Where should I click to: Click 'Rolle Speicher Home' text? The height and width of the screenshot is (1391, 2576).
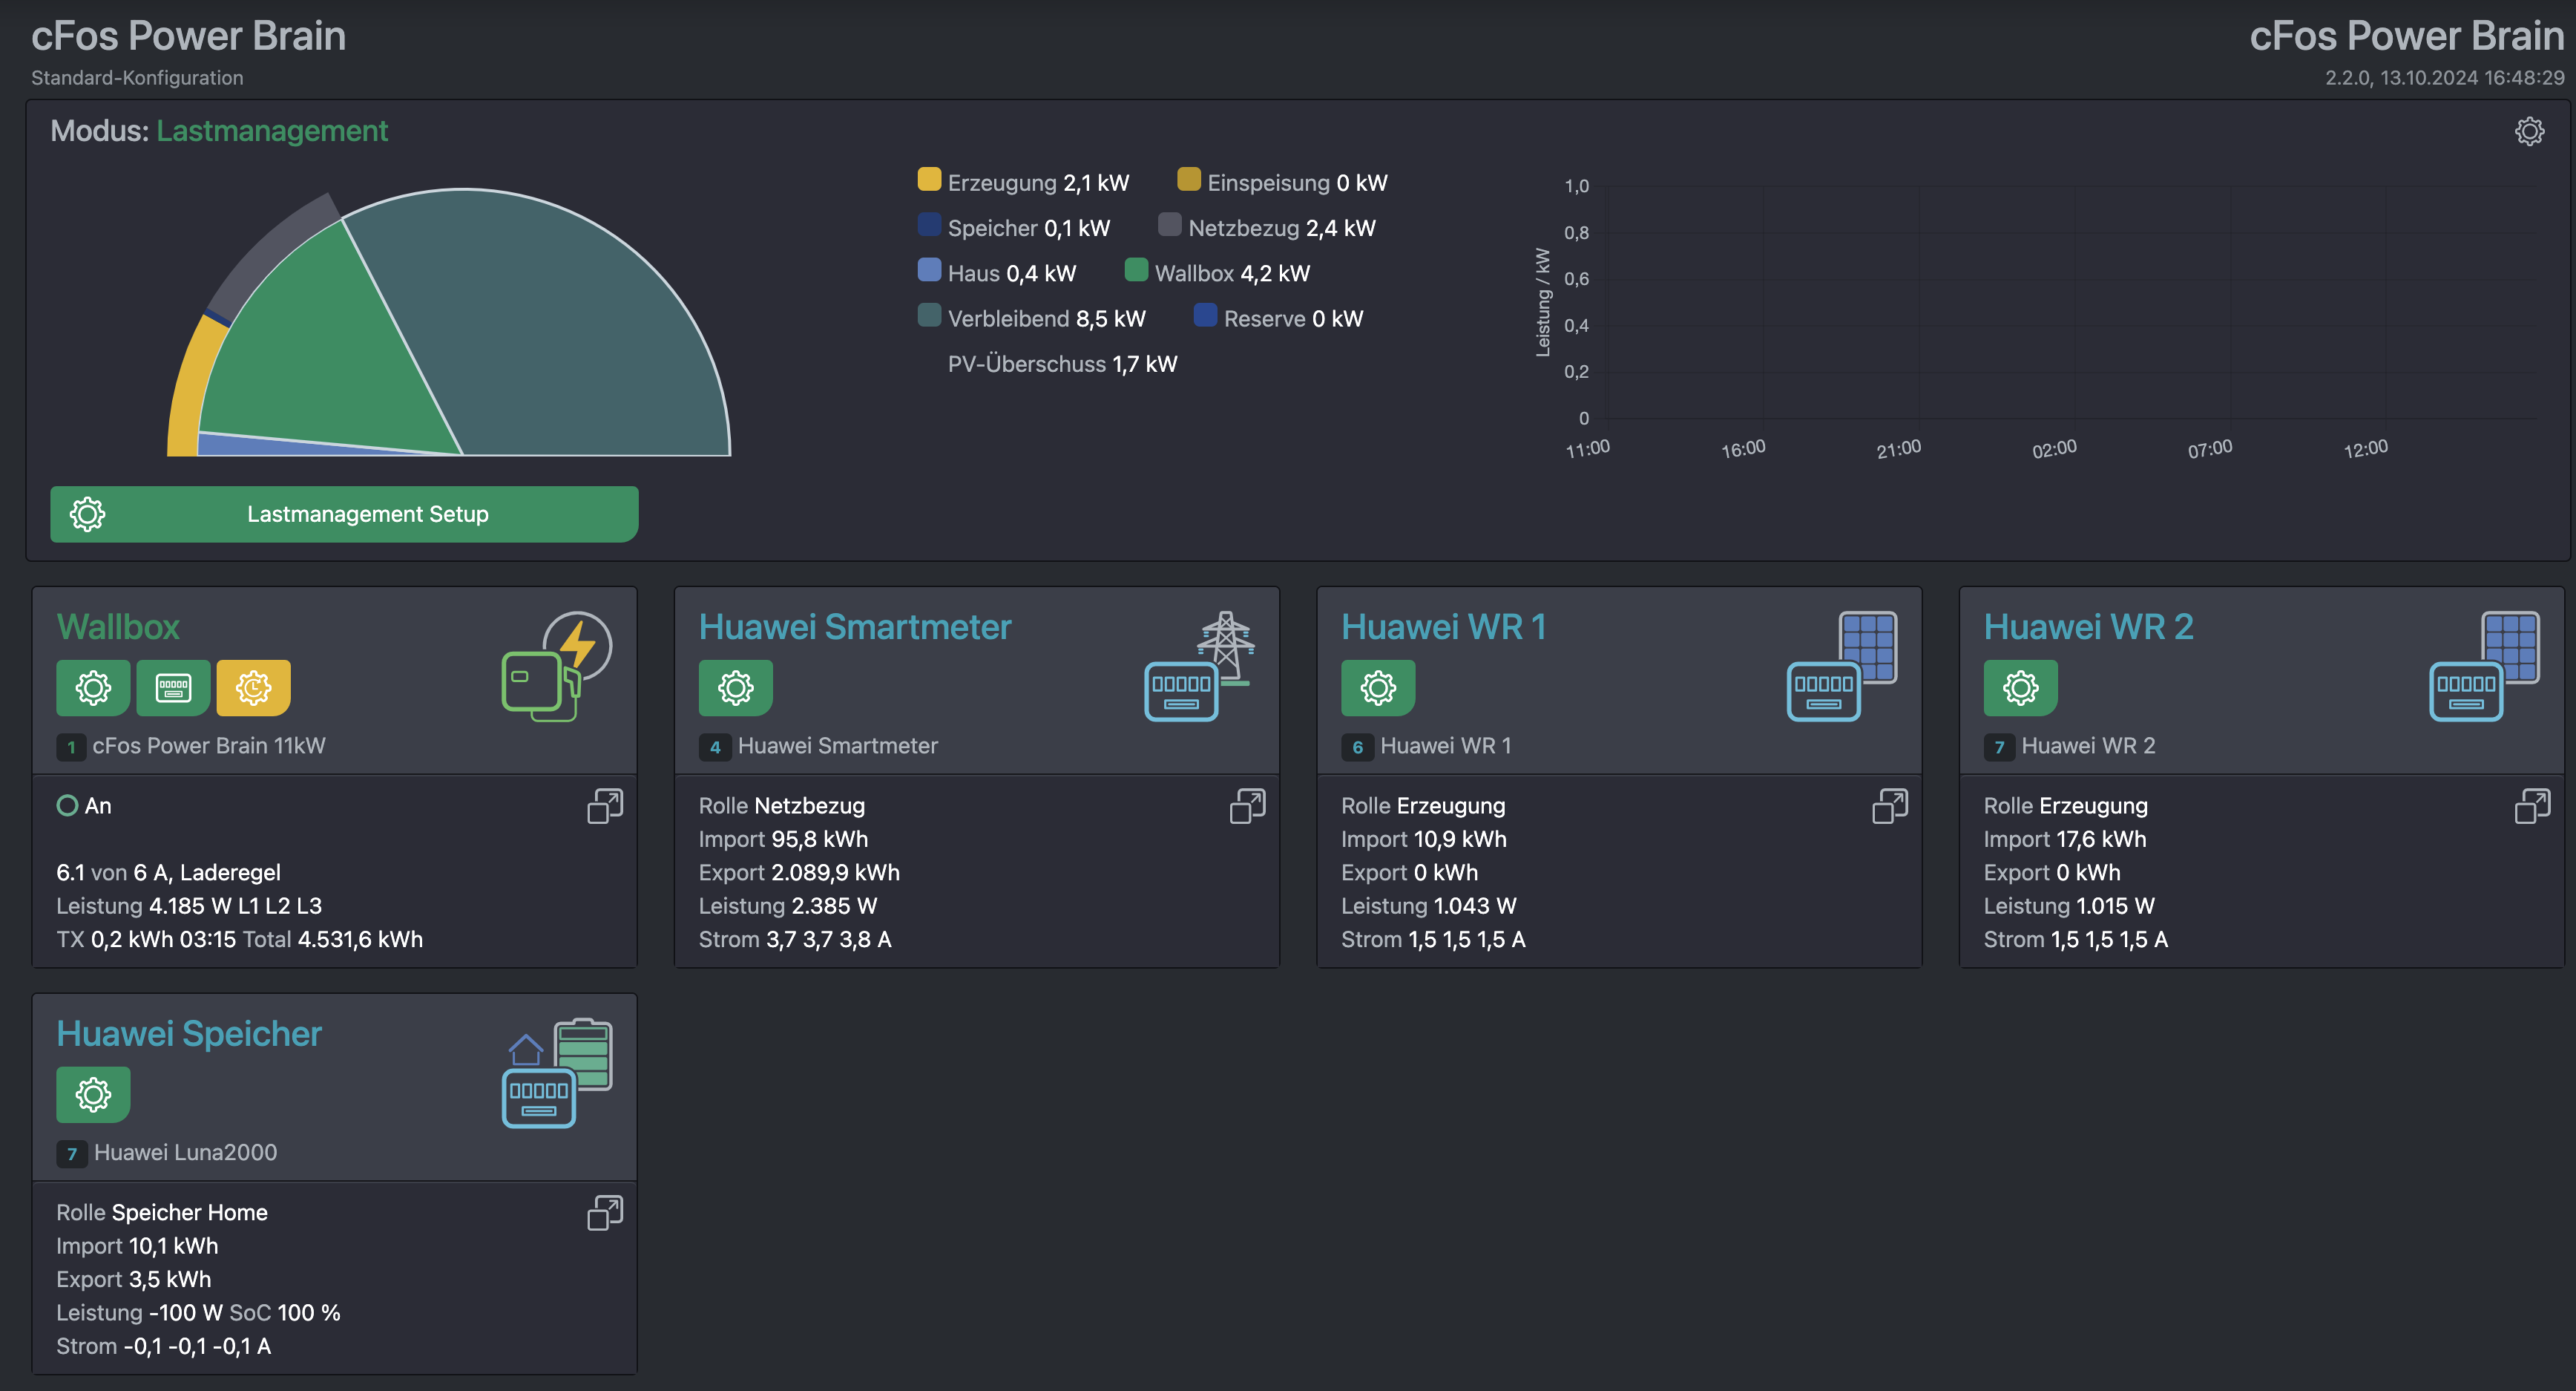pyautogui.click(x=162, y=1212)
